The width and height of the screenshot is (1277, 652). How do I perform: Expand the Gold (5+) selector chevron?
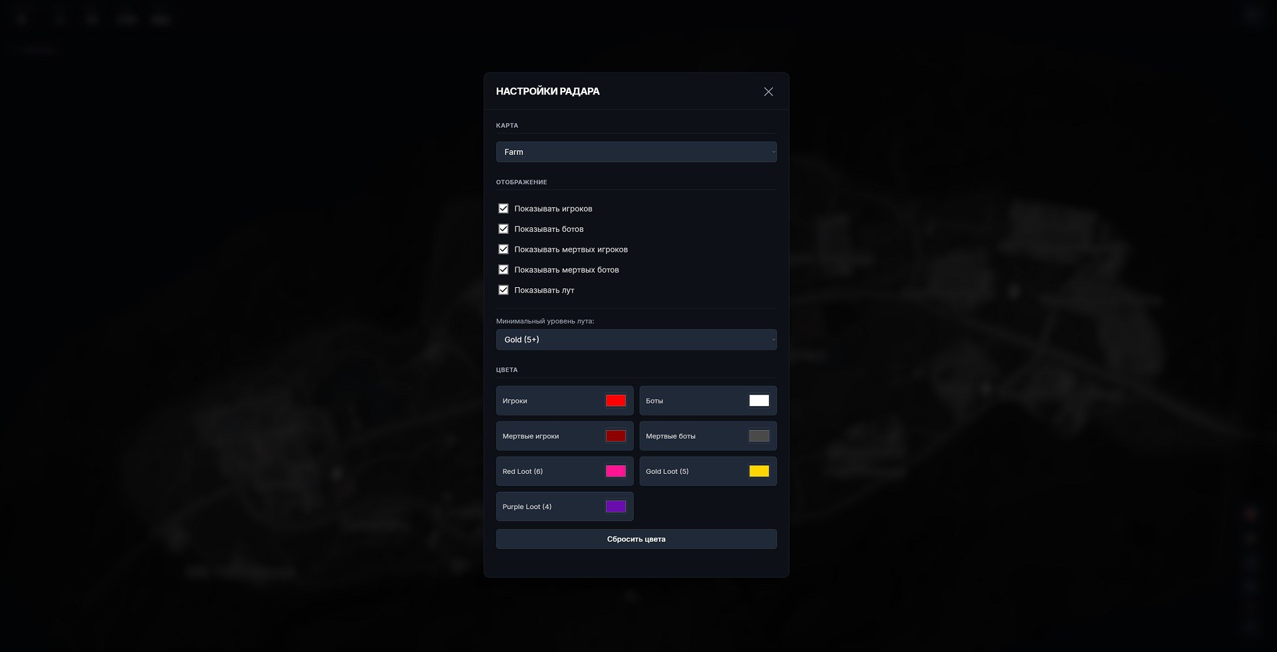point(772,339)
